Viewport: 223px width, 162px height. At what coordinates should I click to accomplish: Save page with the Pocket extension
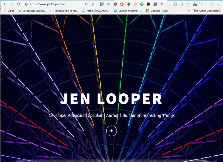pos(115,4)
